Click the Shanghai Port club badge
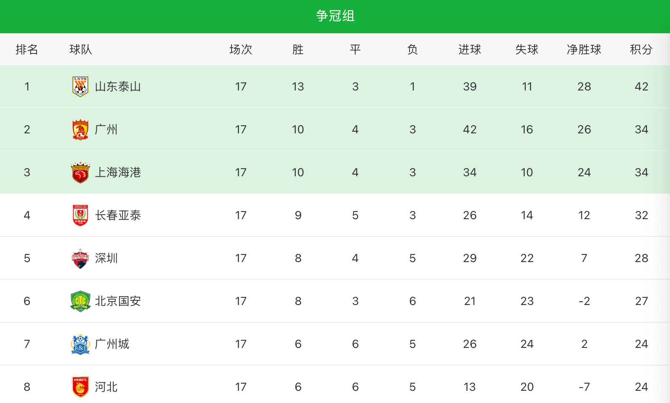Viewport: 670px width, 403px height. coord(80,172)
